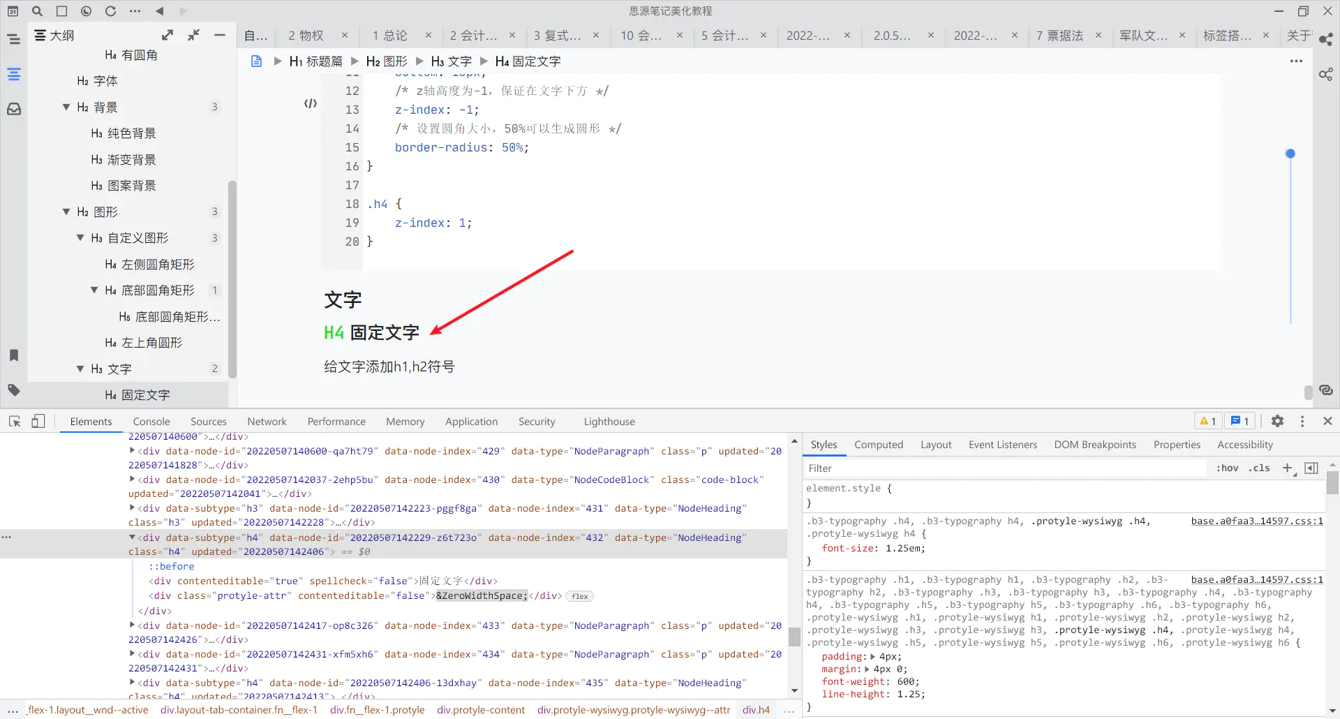Toggle the .cls class editor
Screen dimensions: 1340x719
[1260, 468]
